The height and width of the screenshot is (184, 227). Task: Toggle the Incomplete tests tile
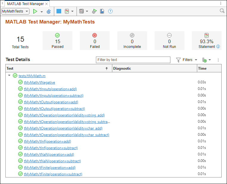[x=132, y=41]
